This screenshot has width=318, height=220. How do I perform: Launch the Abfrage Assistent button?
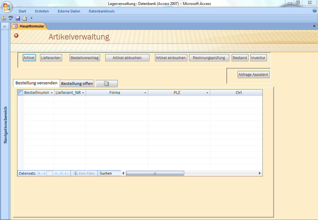(253, 75)
